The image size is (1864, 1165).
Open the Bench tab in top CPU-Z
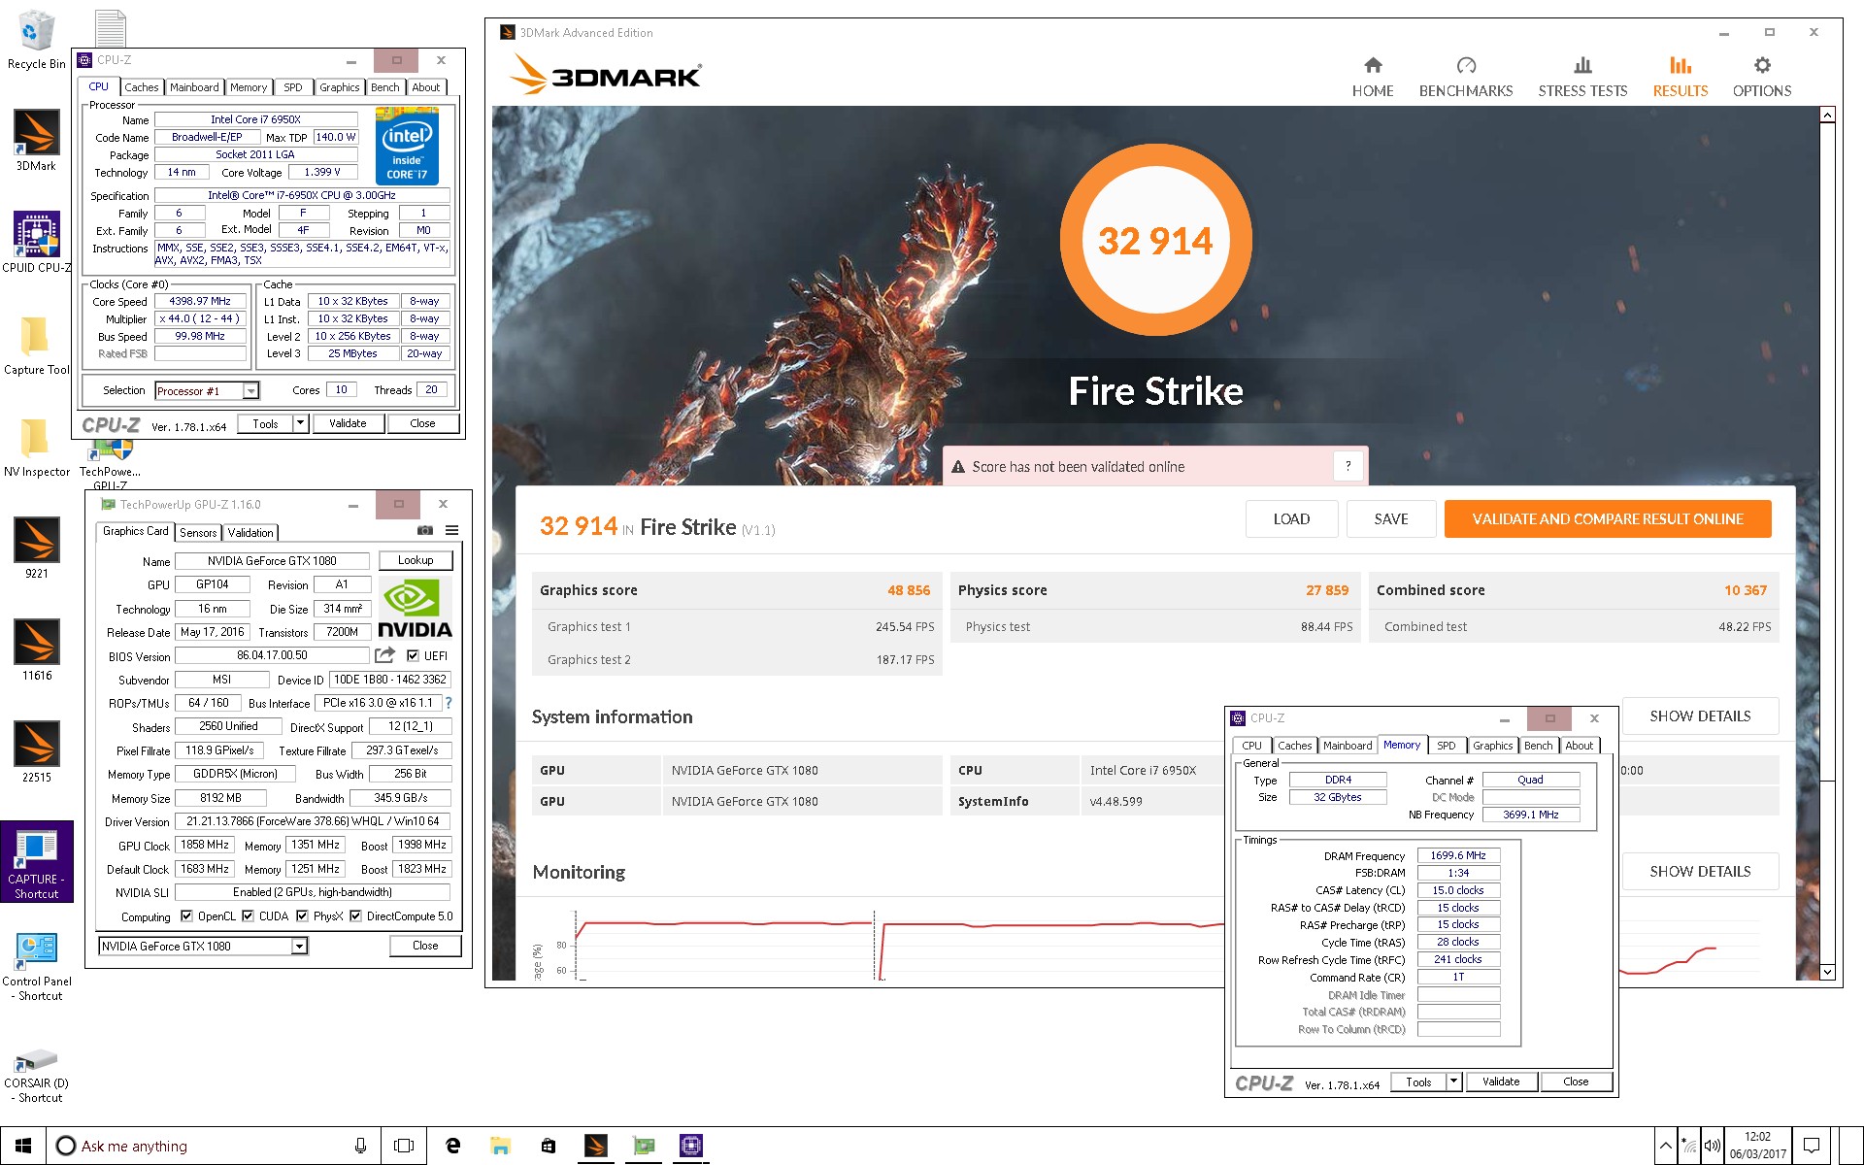point(385,87)
